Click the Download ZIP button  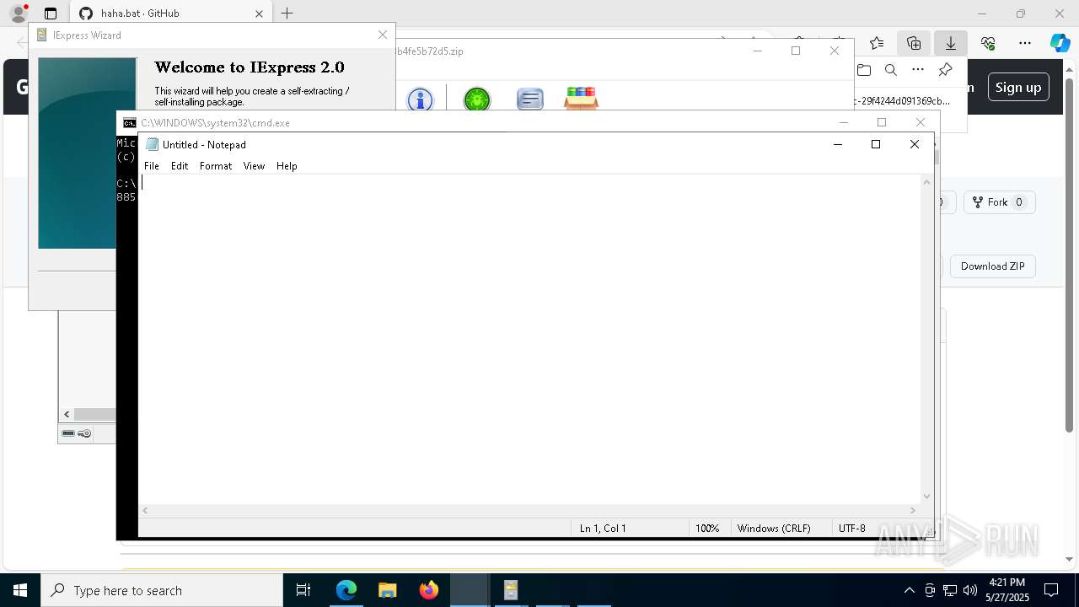pos(993,266)
